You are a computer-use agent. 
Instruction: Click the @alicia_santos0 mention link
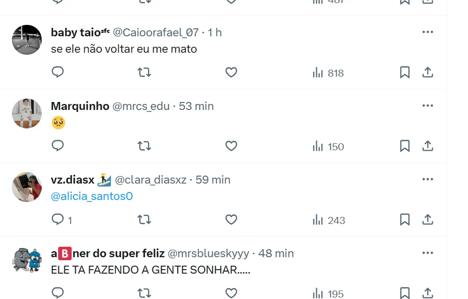(x=92, y=197)
